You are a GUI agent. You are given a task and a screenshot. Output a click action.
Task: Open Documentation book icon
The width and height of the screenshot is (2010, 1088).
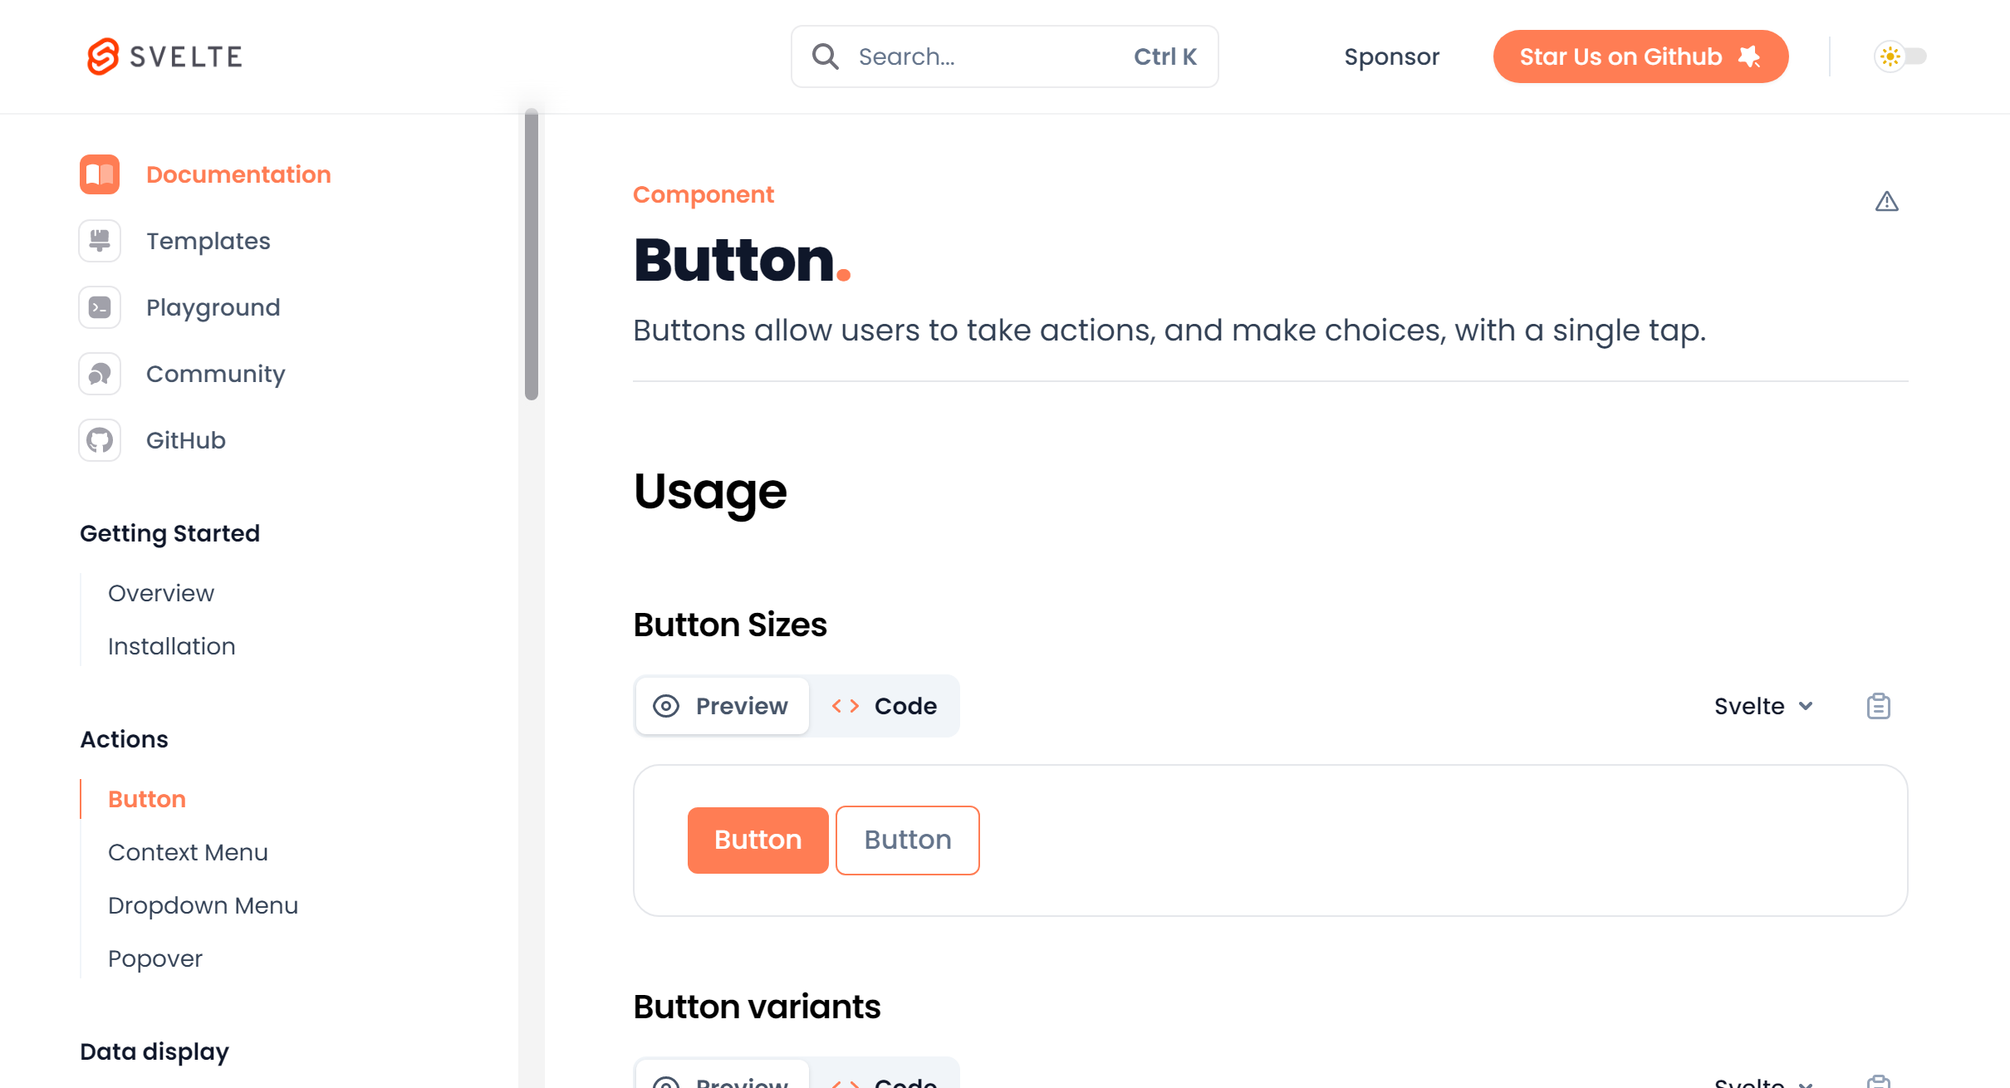click(x=100, y=174)
